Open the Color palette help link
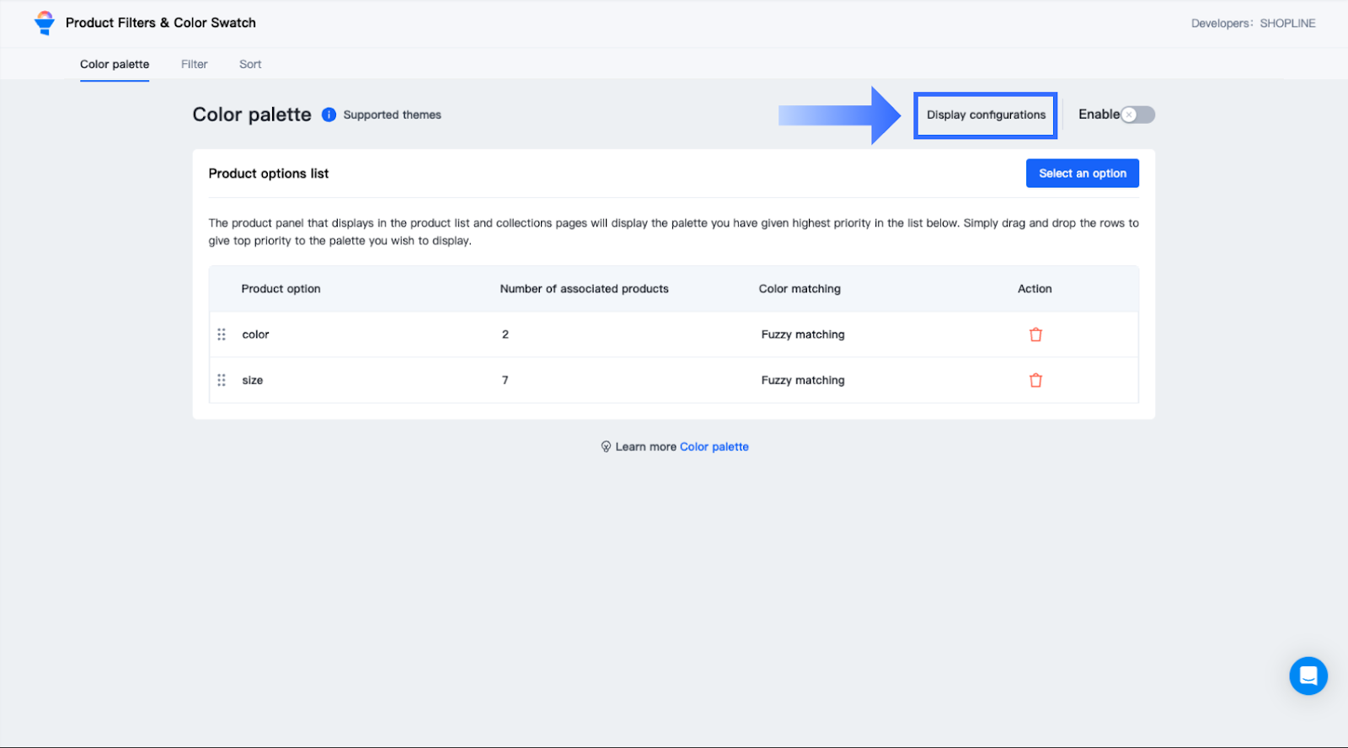The width and height of the screenshot is (1348, 748). [714, 446]
